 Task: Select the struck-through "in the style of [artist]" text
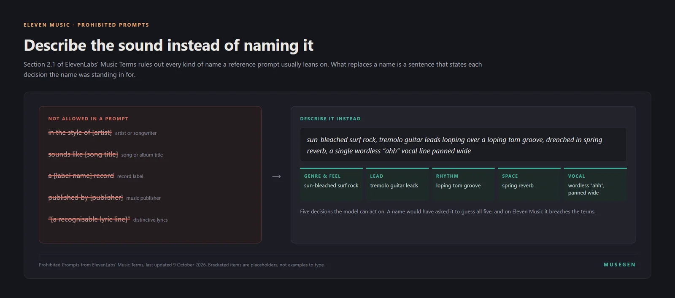tap(80, 133)
